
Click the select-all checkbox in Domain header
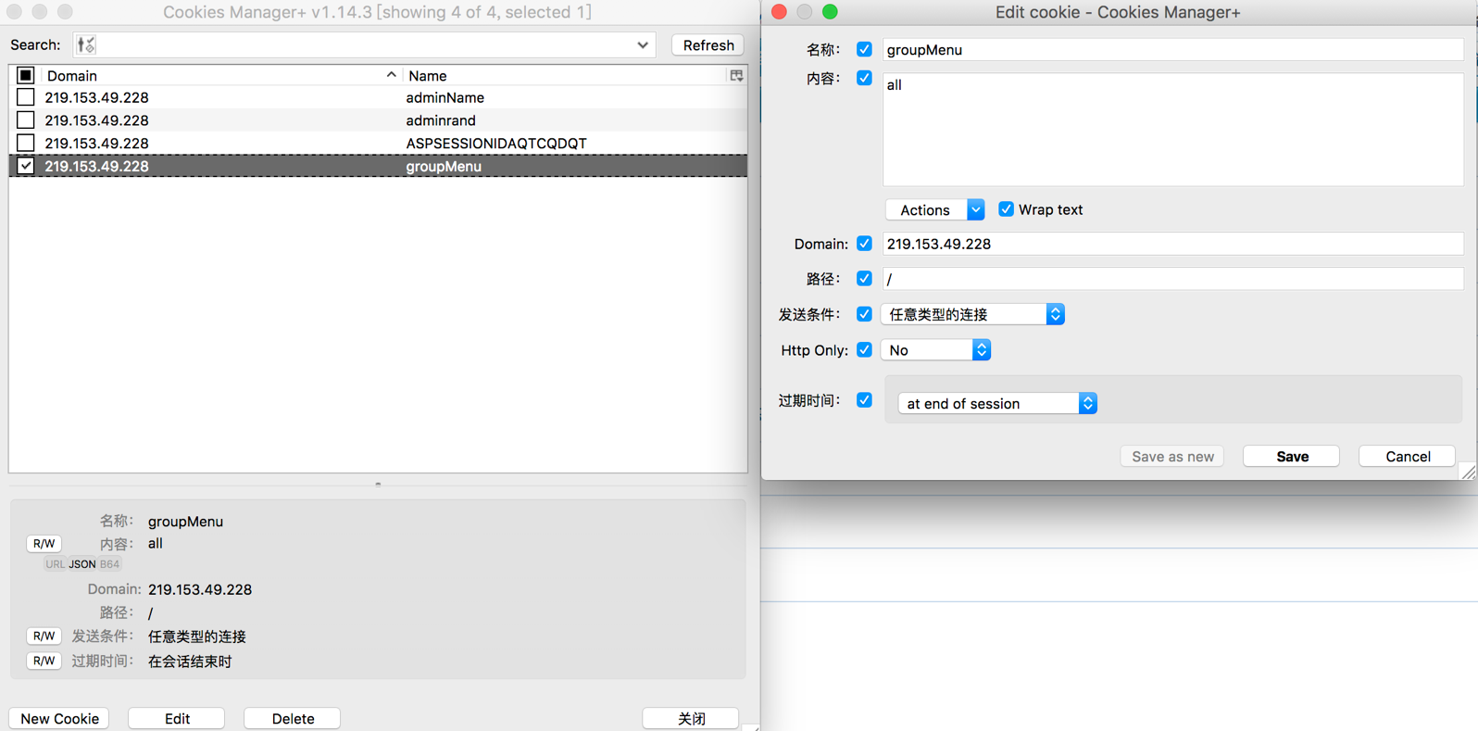point(26,76)
